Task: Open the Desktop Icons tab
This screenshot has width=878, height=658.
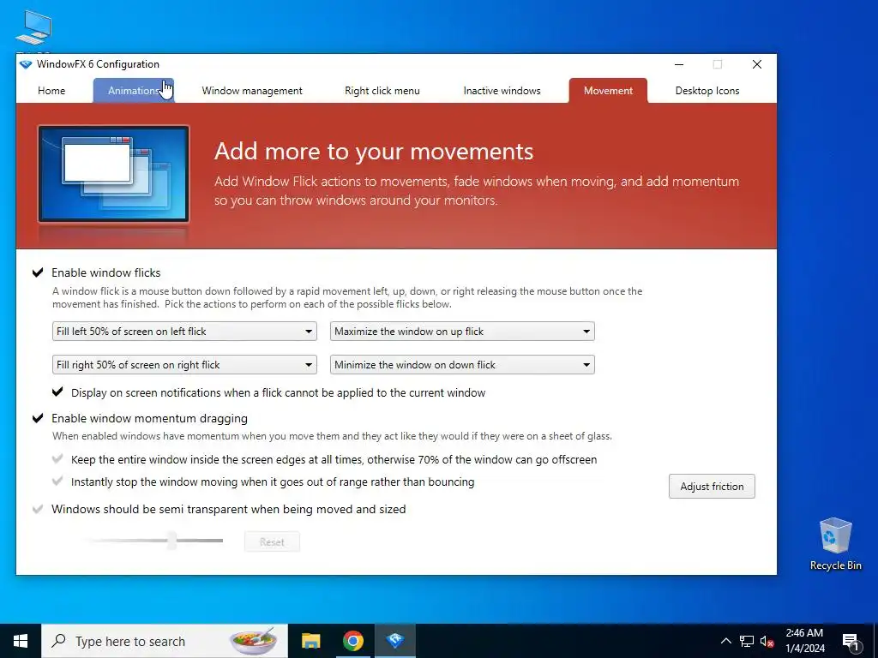Action: [x=707, y=91]
